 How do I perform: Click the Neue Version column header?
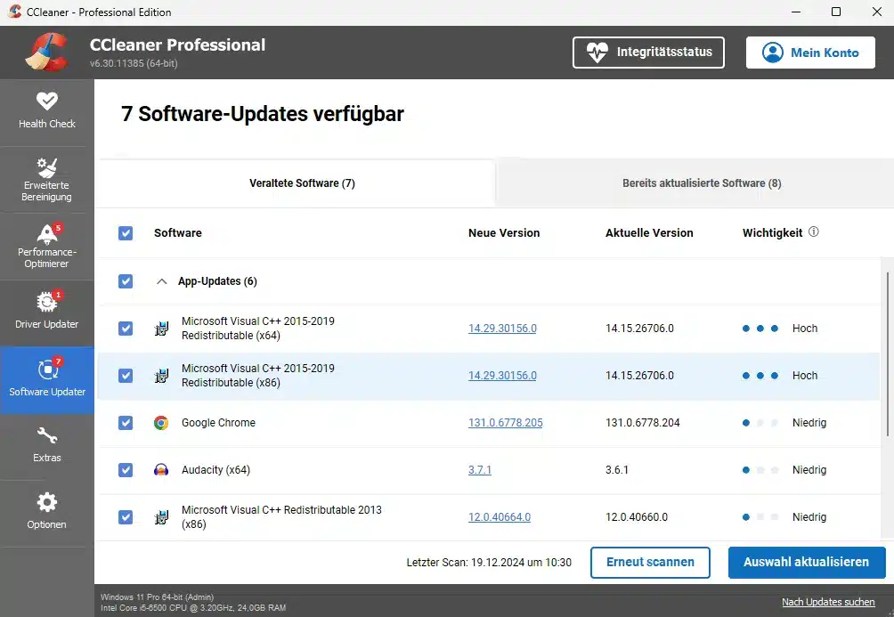[504, 233]
